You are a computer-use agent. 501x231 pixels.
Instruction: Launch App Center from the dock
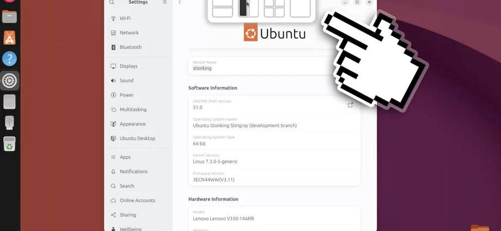coord(10,38)
